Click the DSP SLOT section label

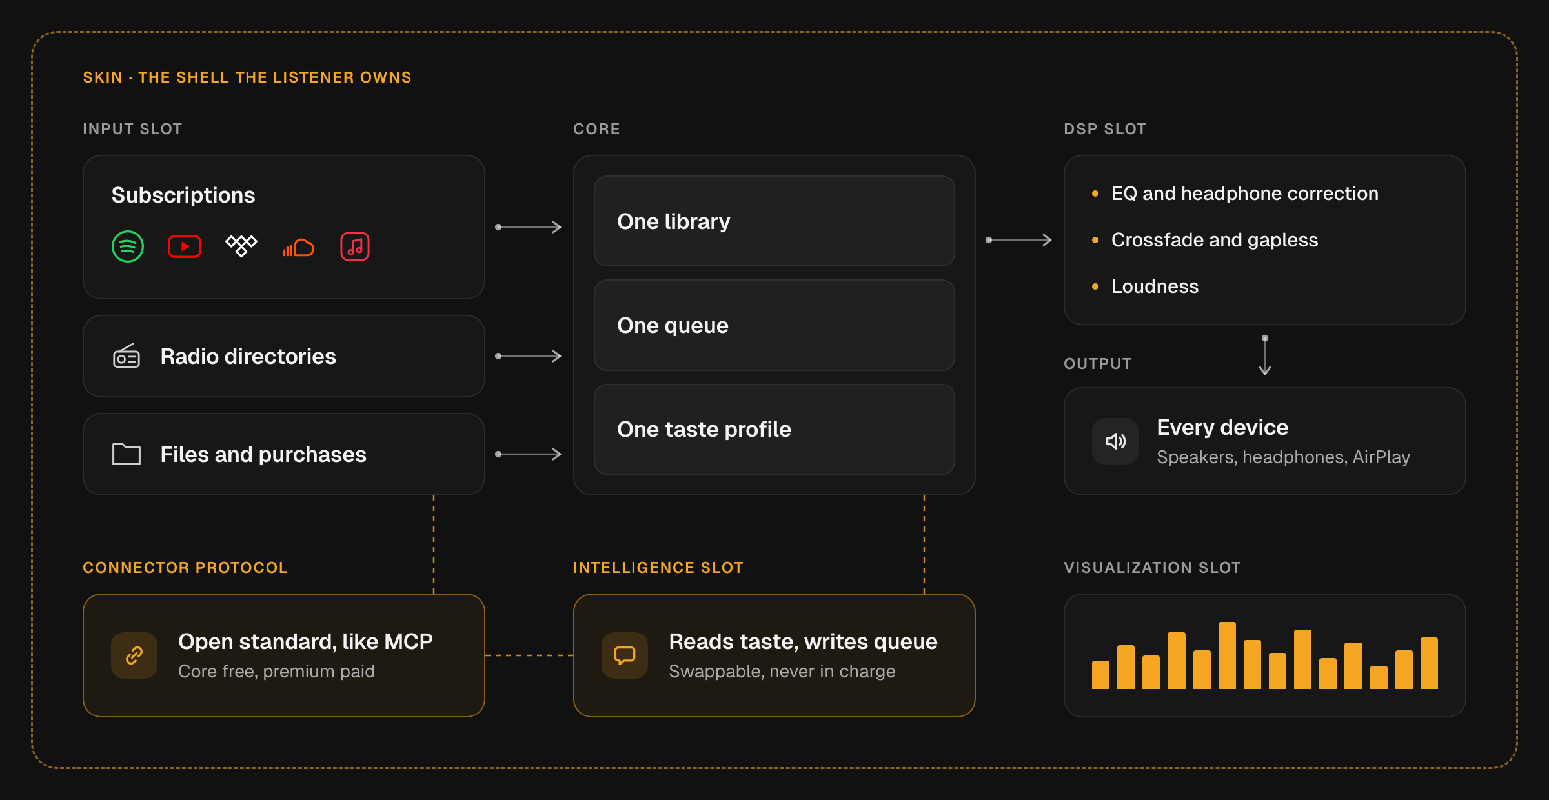1105,129
